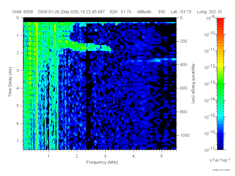The height and width of the screenshot is (176, 235).
Task: Click the '3.' frequency axis tick label
Action: [x=106, y=156]
